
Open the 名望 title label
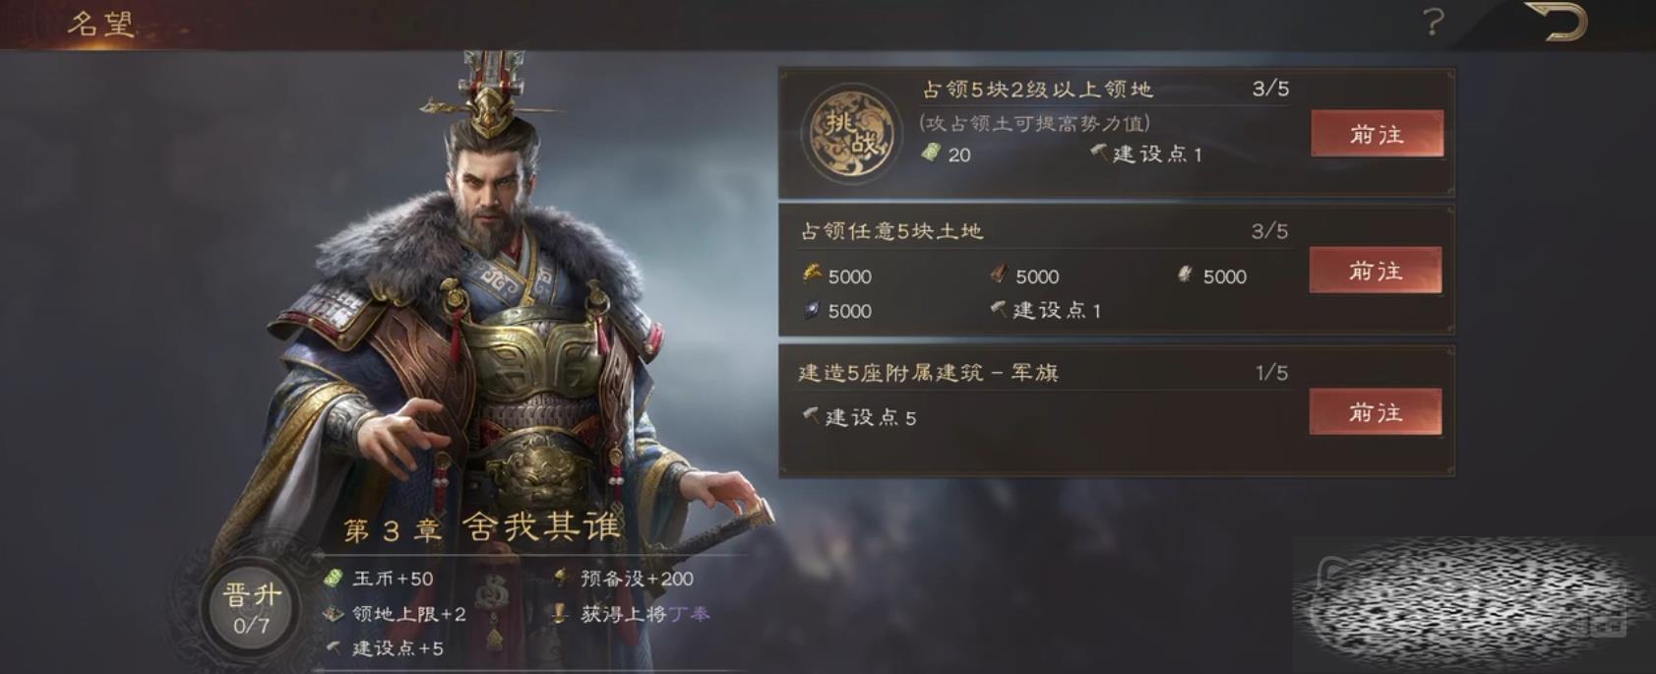(x=101, y=24)
